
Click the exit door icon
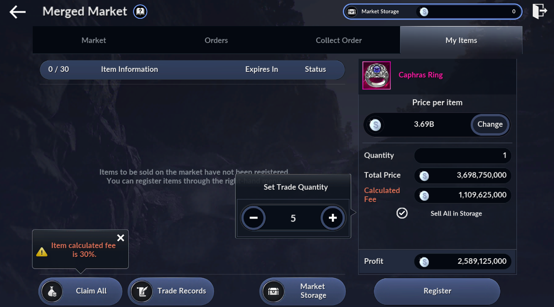click(x=539, y=11)
